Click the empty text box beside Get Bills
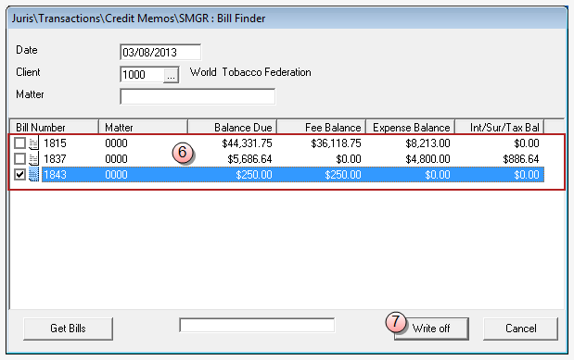Image resolution: width=574 pixels, height=360 pixels. coord(257,325)
